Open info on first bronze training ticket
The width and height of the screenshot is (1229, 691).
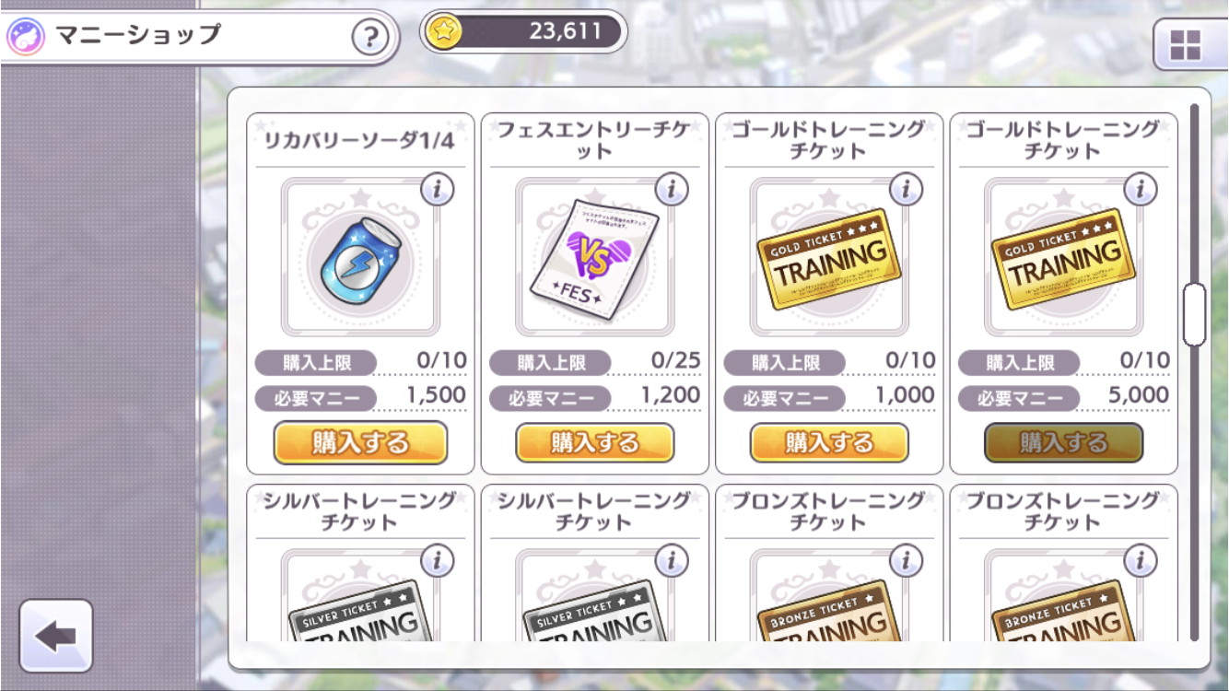click(x=907, y=560)
